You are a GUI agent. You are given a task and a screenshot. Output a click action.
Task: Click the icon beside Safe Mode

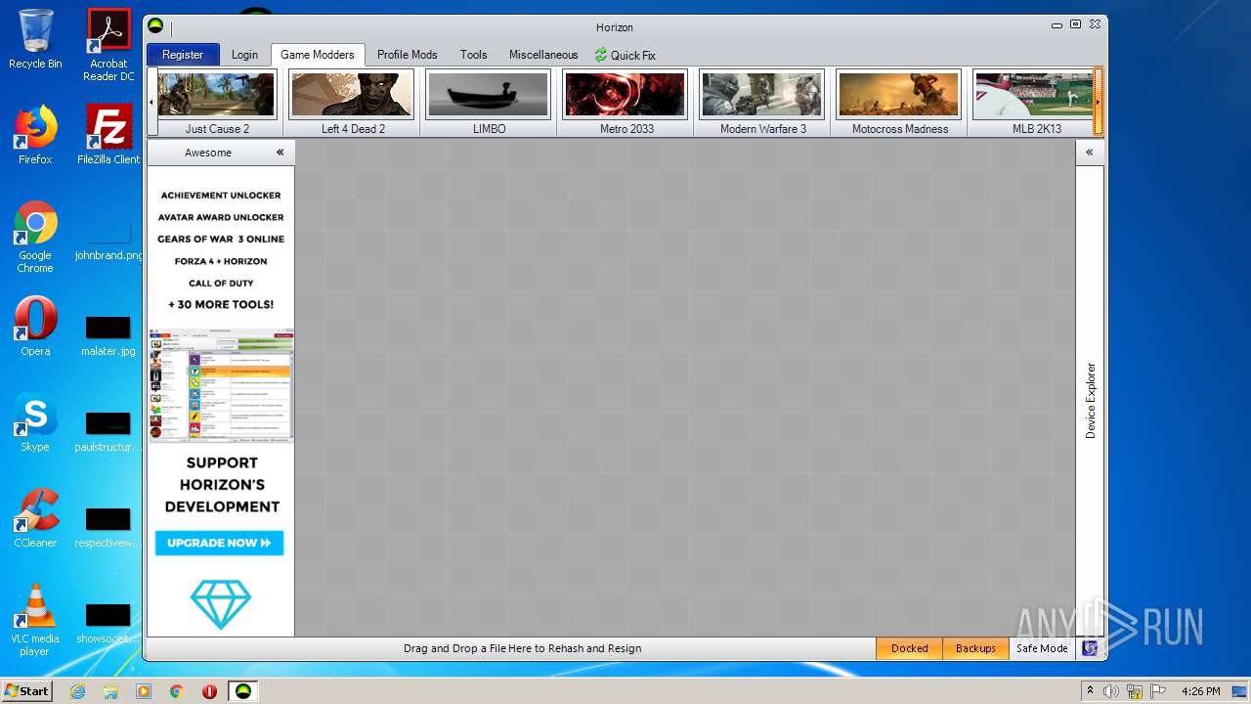(x=1090, y=648)
